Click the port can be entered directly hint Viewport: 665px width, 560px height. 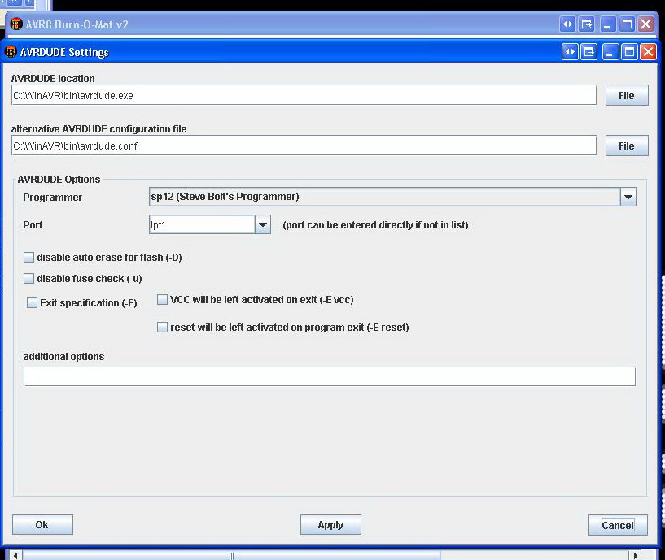click(375, 224)
